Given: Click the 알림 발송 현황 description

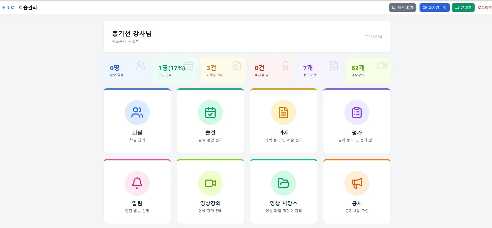Looking at the screenshot, I should (137, 211).
